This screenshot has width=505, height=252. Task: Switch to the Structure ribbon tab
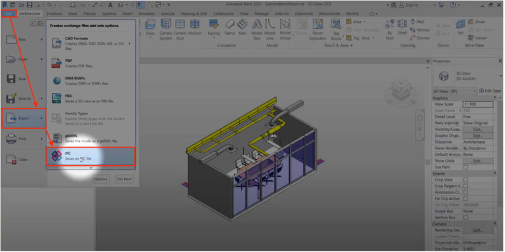click(x=54, y=13)
